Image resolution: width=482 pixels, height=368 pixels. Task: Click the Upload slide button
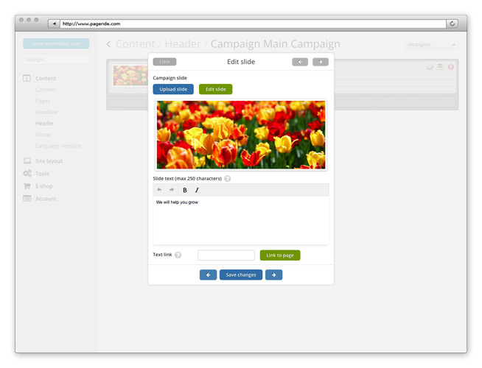(x=173, y=89)
